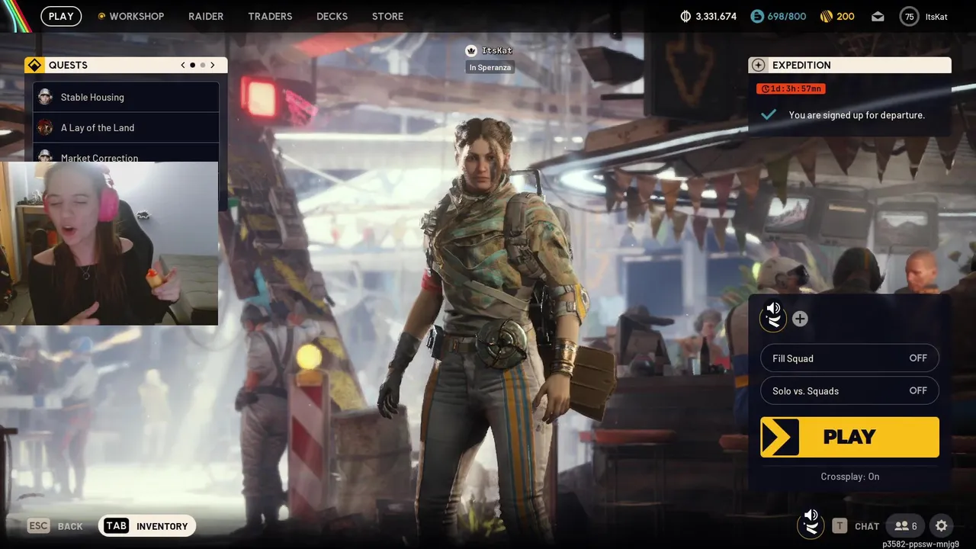Click the blue stash capacity icon beside 698/800
This screenshot has width=976, height=549.
click(756, 16)
